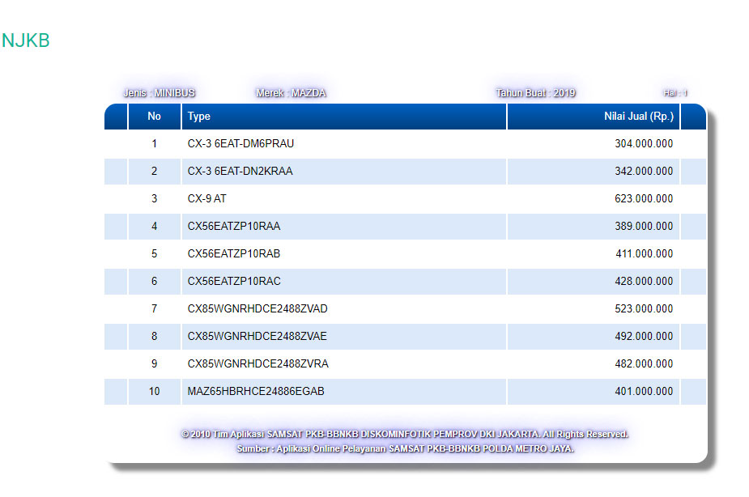
Task: Click the value 401.000.000
Action: click(x=644, y=392)
